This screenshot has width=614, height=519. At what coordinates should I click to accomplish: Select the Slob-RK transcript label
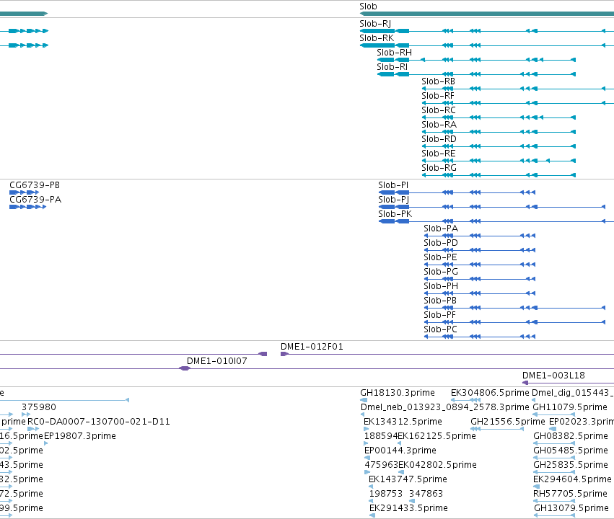click(x=377, y=38)
